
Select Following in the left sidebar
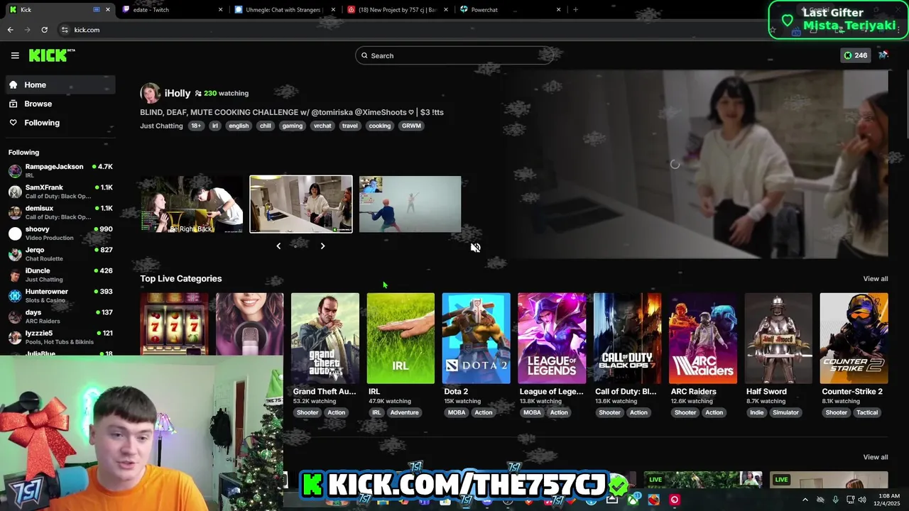(x=60, y=123)
